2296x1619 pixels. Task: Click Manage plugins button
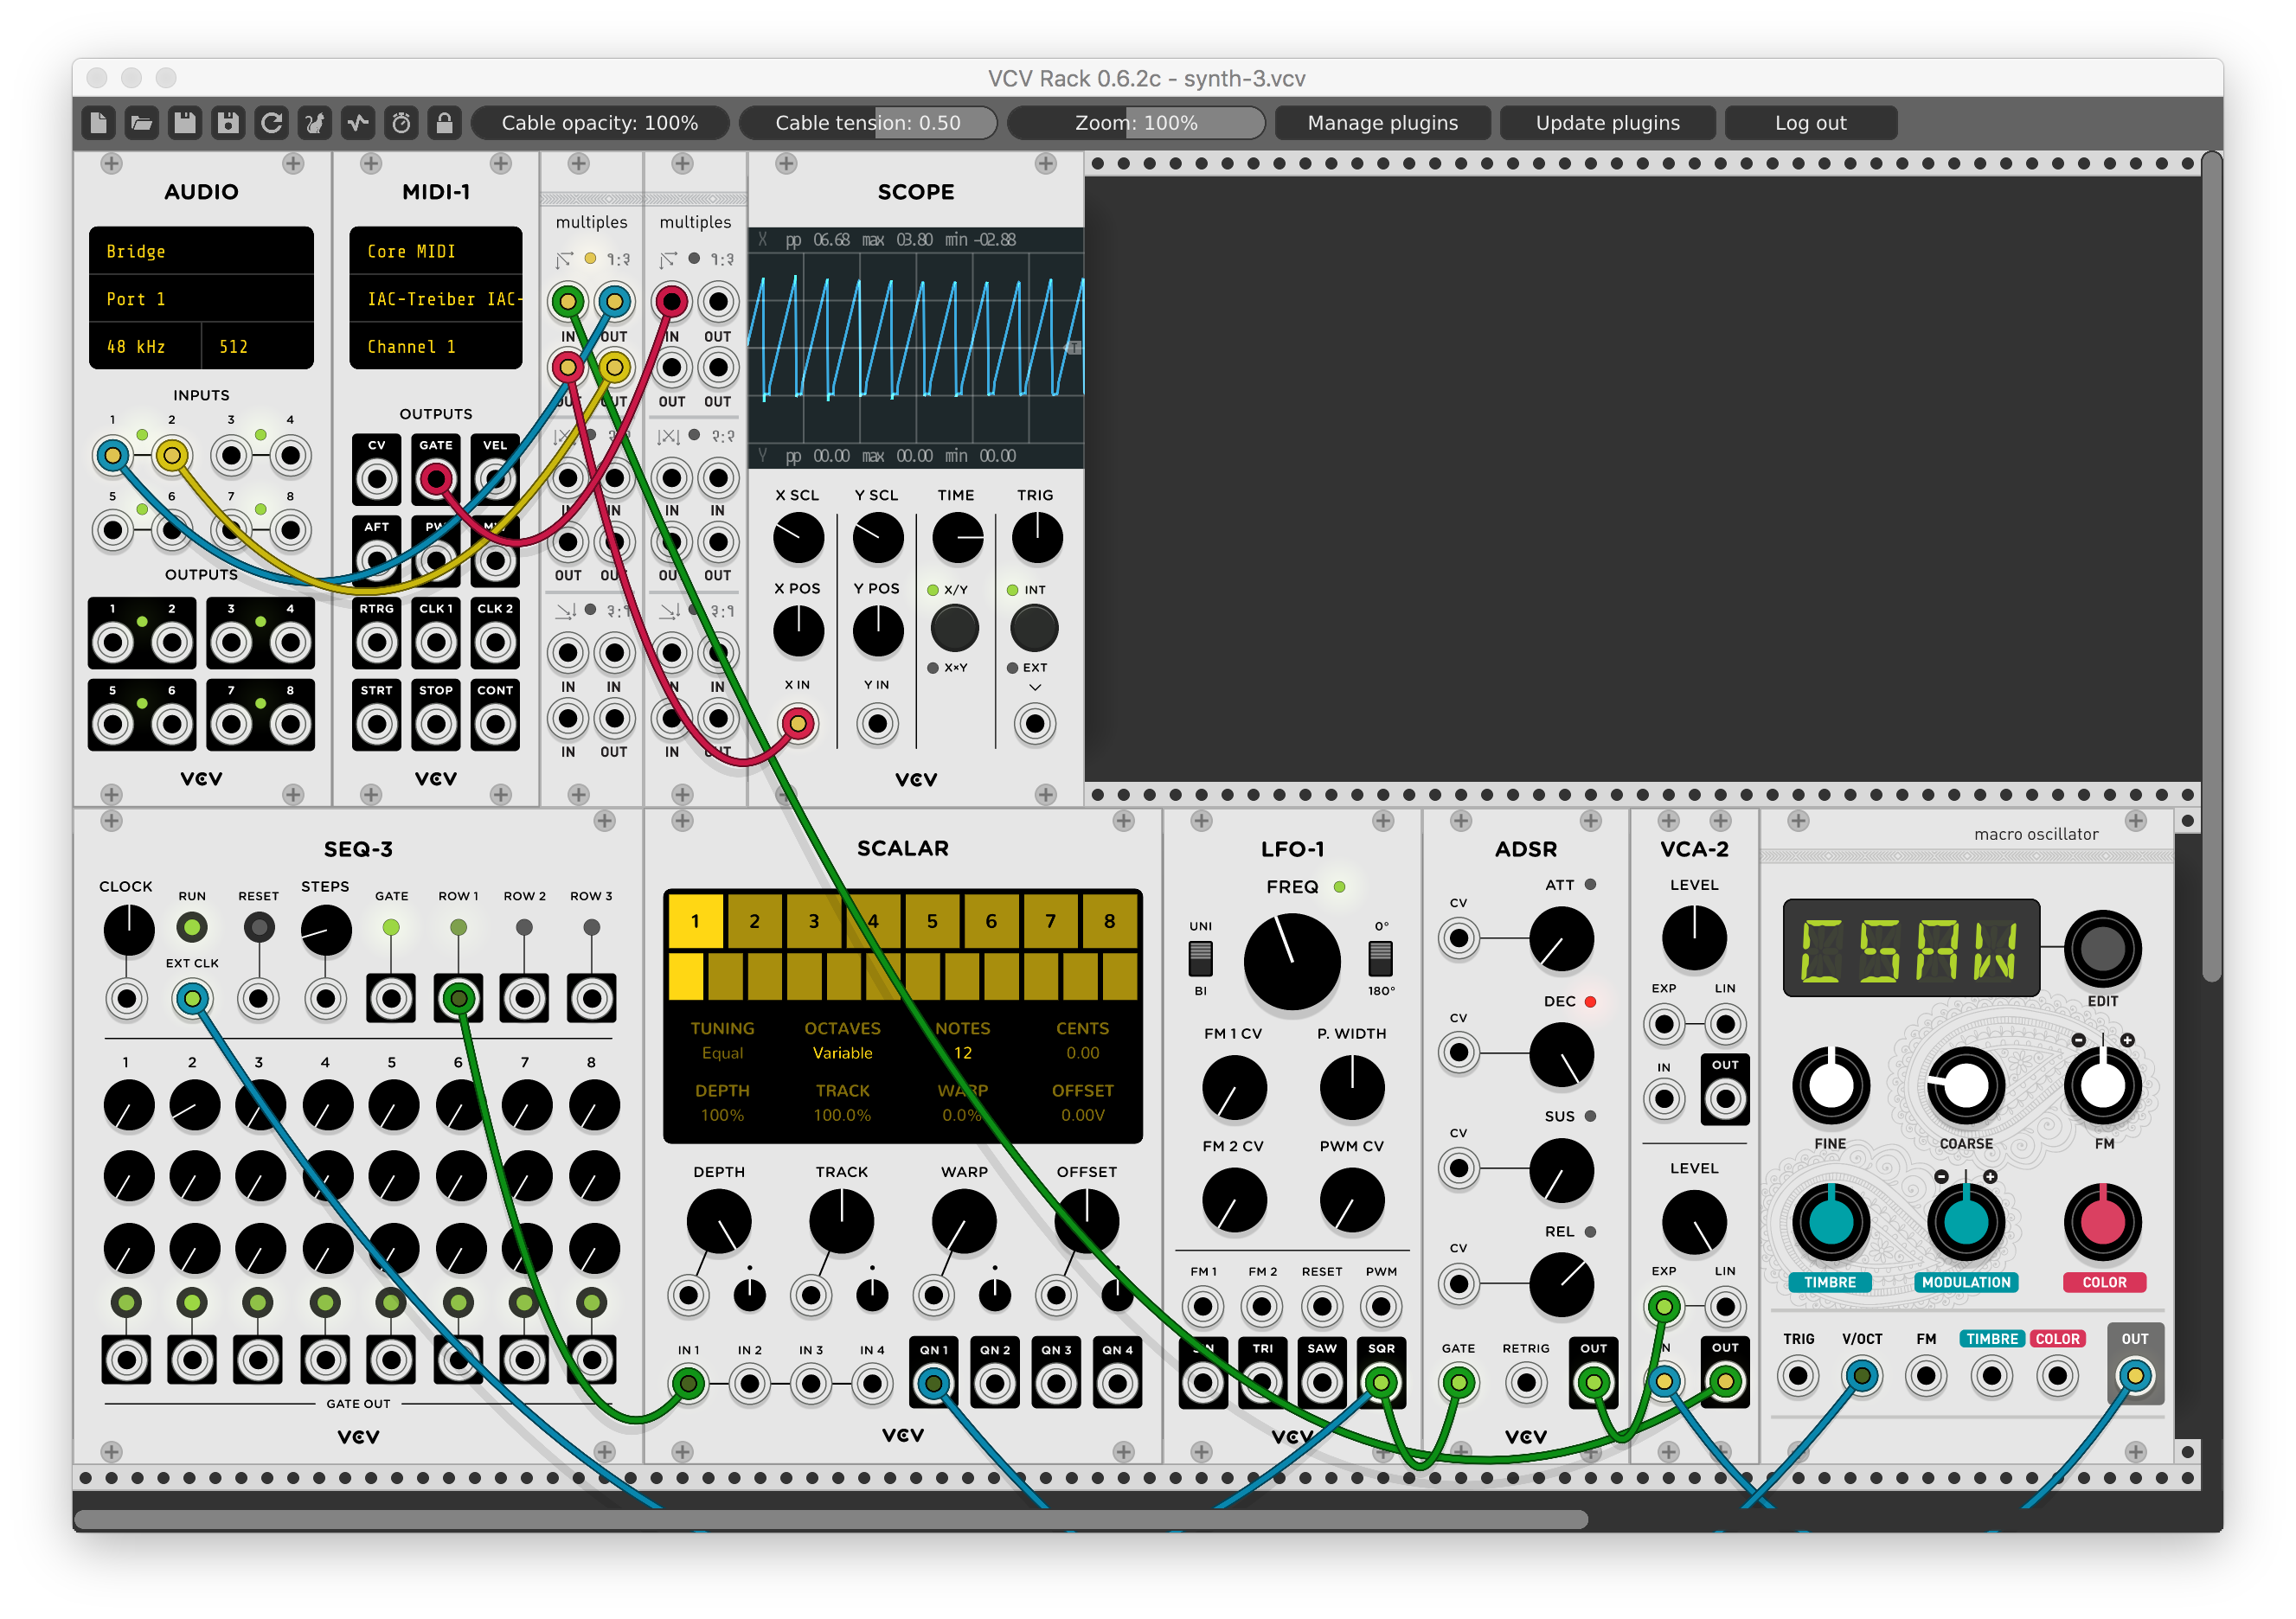tap(1383, 123)
